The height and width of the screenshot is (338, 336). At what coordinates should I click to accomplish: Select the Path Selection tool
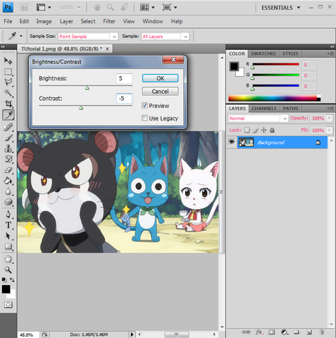tap(8, 236)
